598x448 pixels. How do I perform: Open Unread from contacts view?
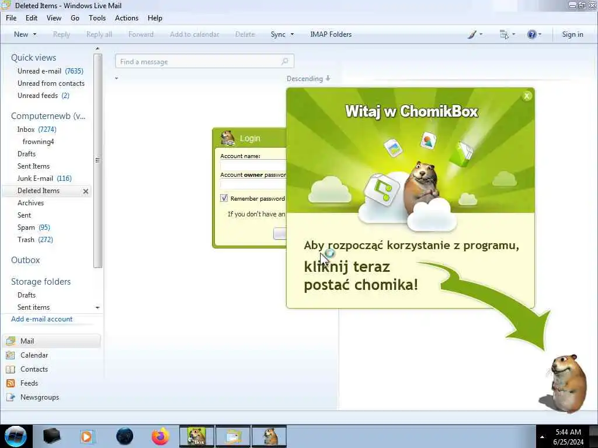[x=51, y=83]
